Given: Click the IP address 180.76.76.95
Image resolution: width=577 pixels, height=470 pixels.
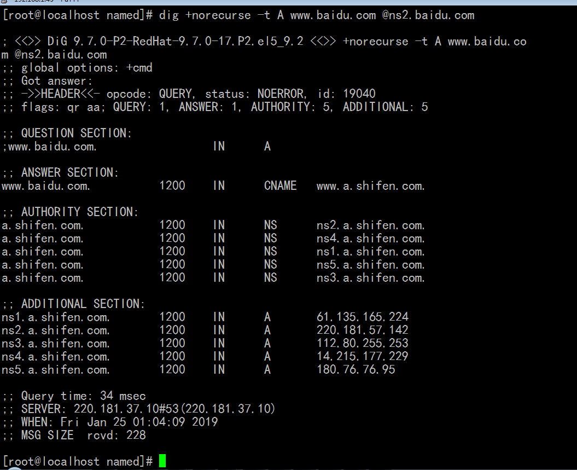Looking at the screenshot, I should coord(356,369).
